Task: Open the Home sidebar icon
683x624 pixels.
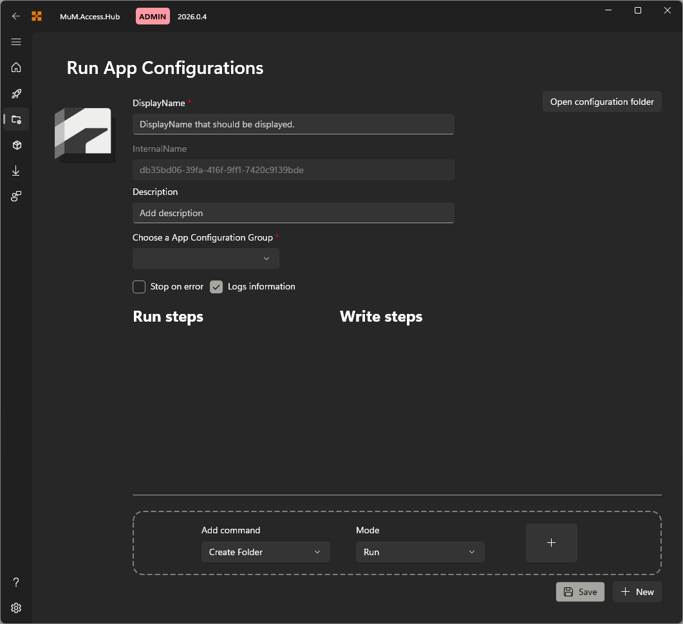Action: click(16, 68)
